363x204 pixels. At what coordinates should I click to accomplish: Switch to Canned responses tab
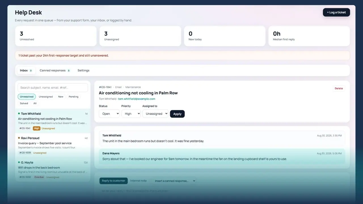[x=55, y=70]
